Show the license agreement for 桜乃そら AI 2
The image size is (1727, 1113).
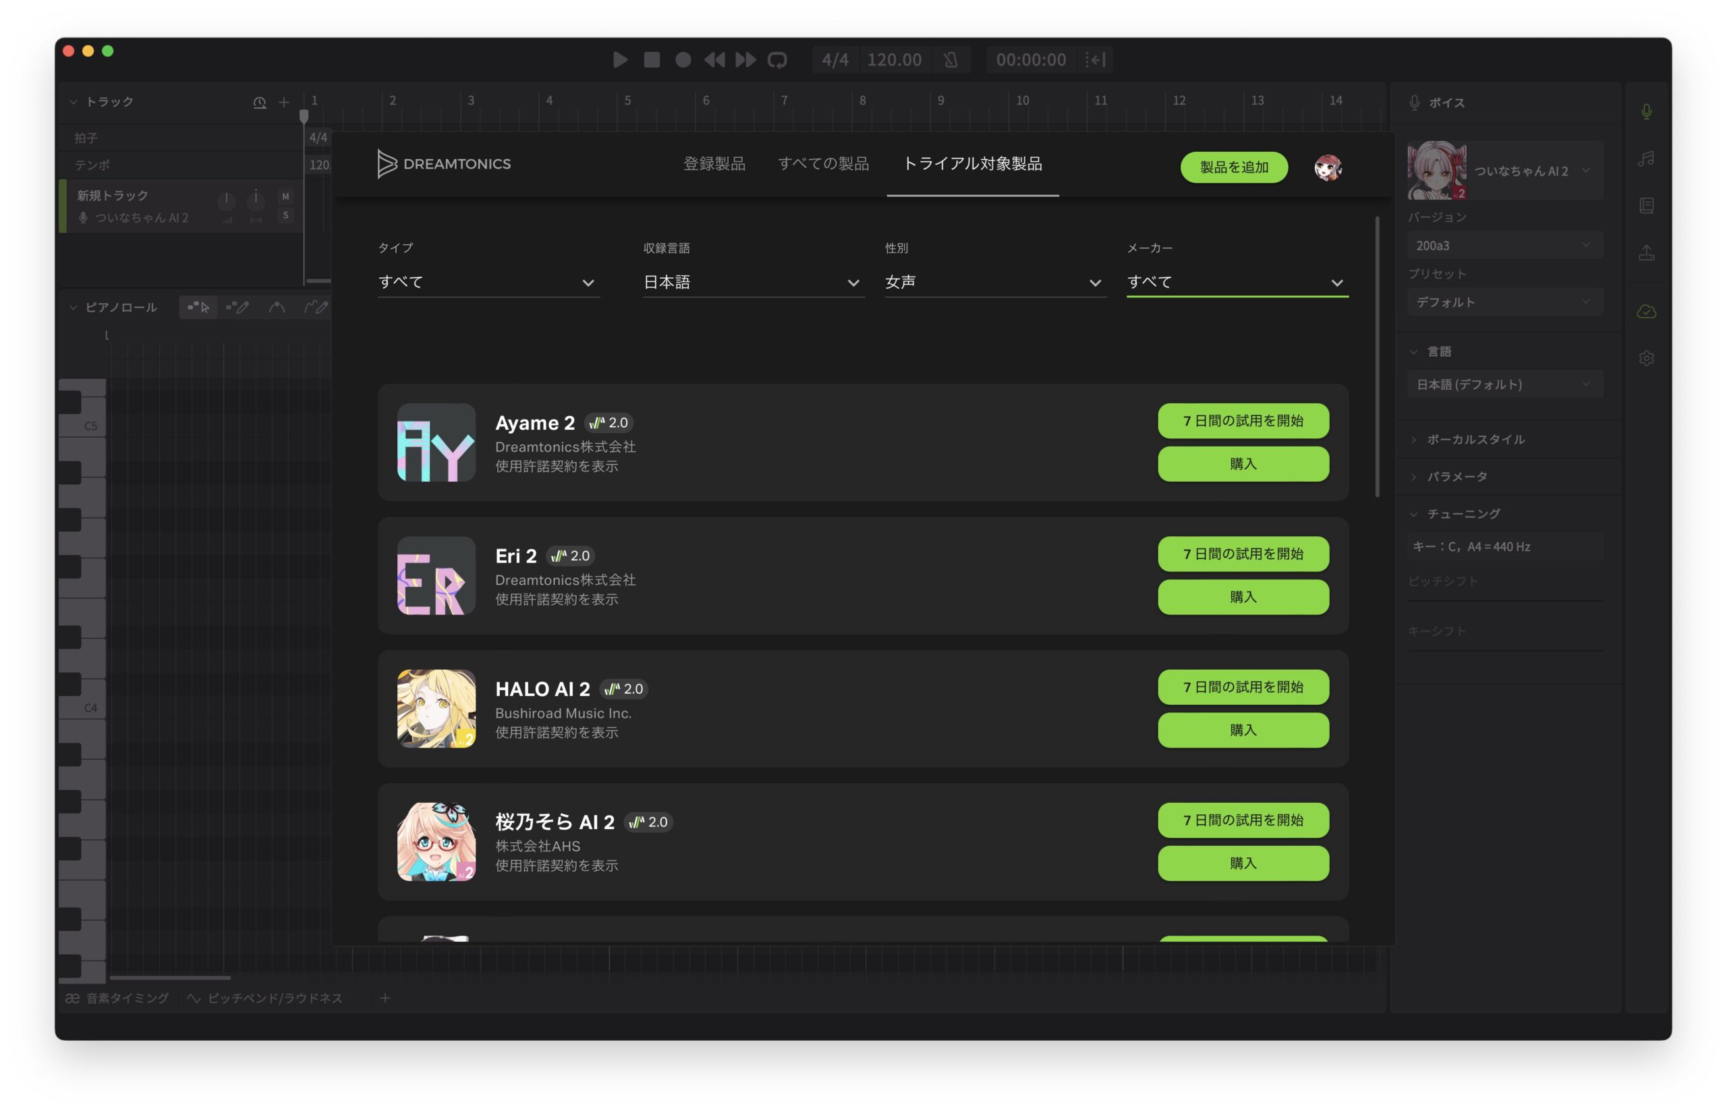pyautogui.click(x=557, y=865)
